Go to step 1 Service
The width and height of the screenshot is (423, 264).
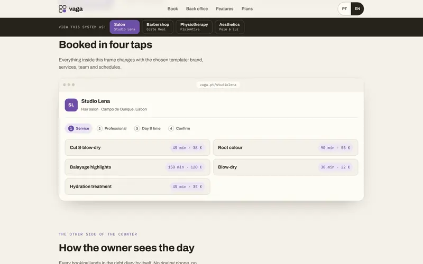(78, 128)
